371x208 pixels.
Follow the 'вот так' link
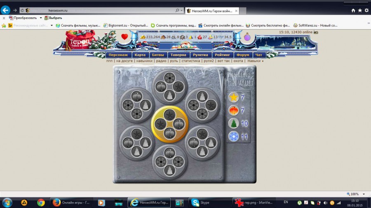pos(223,61)
